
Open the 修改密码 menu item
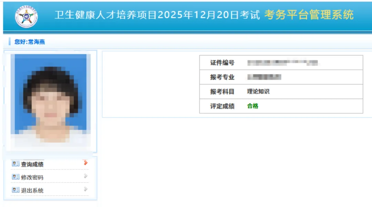tap(32, 177)
